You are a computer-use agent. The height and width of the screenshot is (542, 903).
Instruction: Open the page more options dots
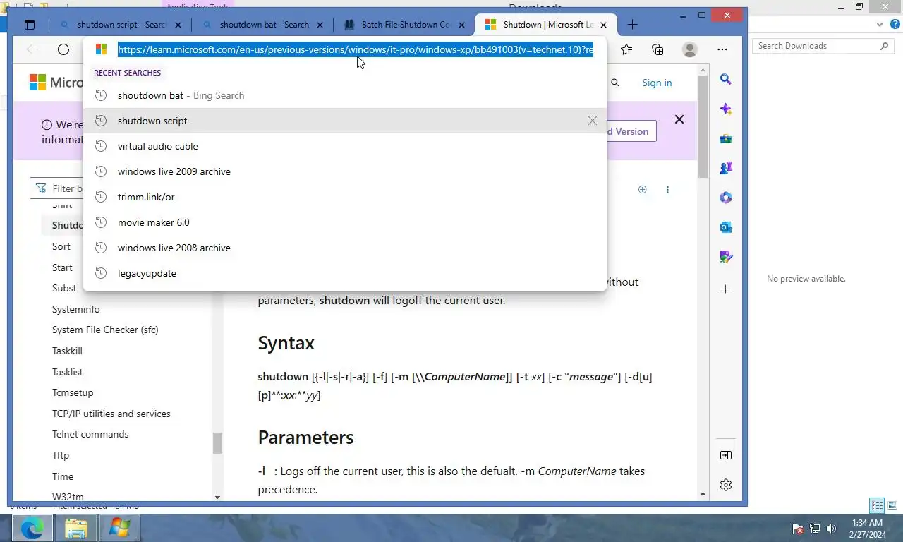point(667,189)
